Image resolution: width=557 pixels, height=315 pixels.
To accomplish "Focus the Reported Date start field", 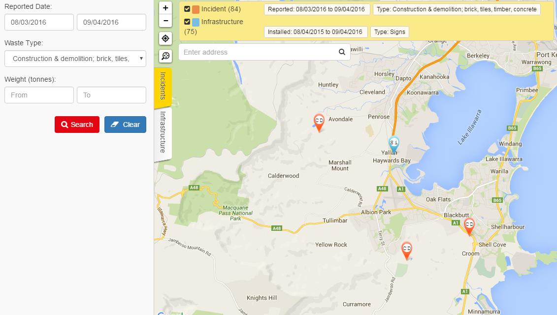I will (x=39, y=22).
